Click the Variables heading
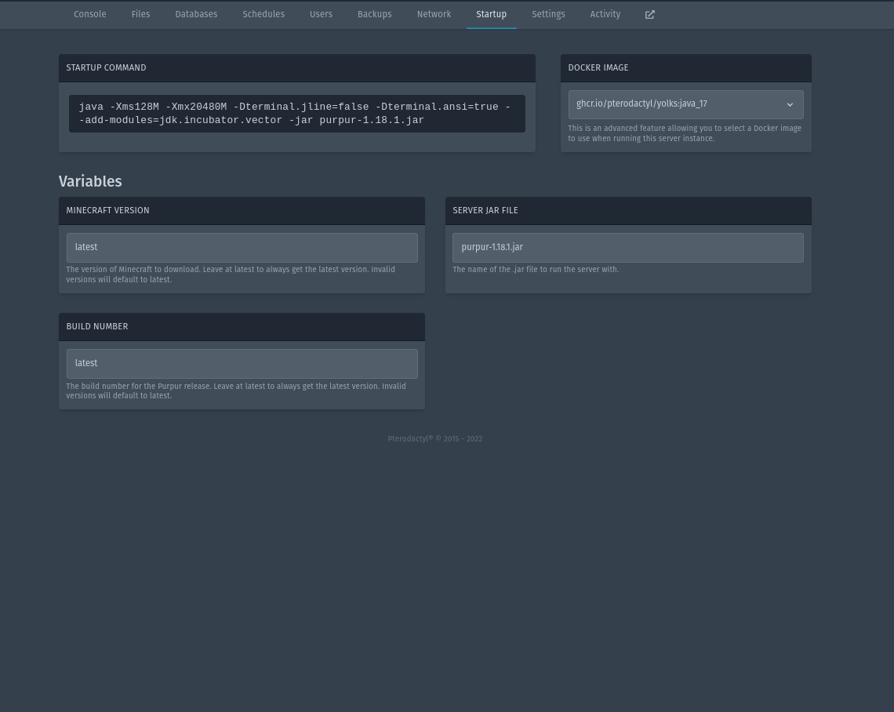 click(x=90, y=181)
